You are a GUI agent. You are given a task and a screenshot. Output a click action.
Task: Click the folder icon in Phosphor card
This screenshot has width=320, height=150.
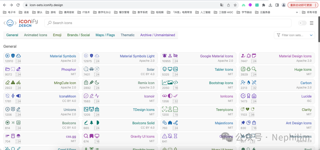pyautogui.click(x=7, y=69)
